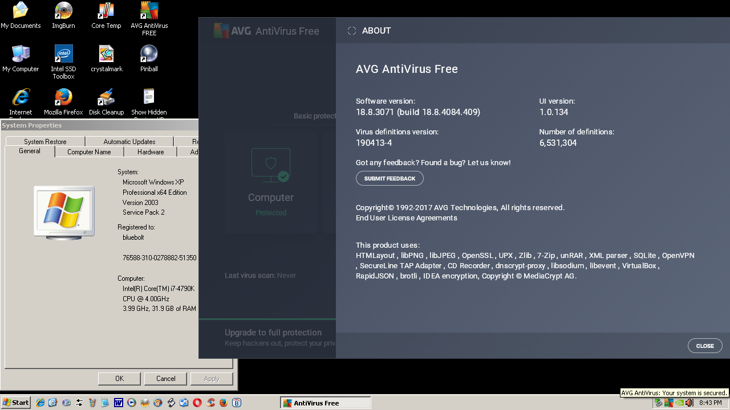Click the AVG icon in the system tray
The height and width of the screenshot is (410, 730).
[669, 403]
